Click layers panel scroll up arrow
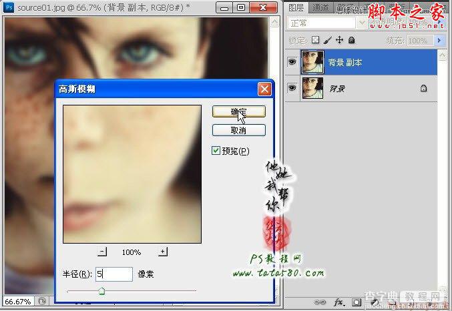Viewport: 452px width, 311px height. coord(442,55)
